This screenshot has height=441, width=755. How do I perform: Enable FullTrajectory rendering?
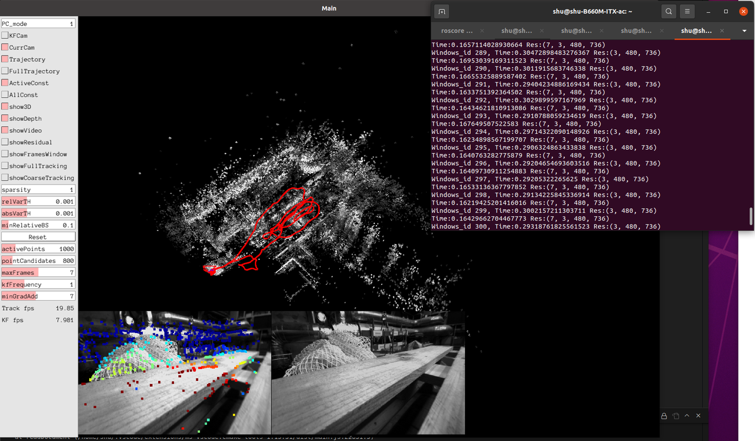click(6, 71)
